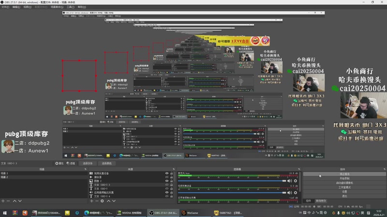The image size is (387, 217).
Task: Toggle visibility of 图像 2 source
Action: (167, 181)
